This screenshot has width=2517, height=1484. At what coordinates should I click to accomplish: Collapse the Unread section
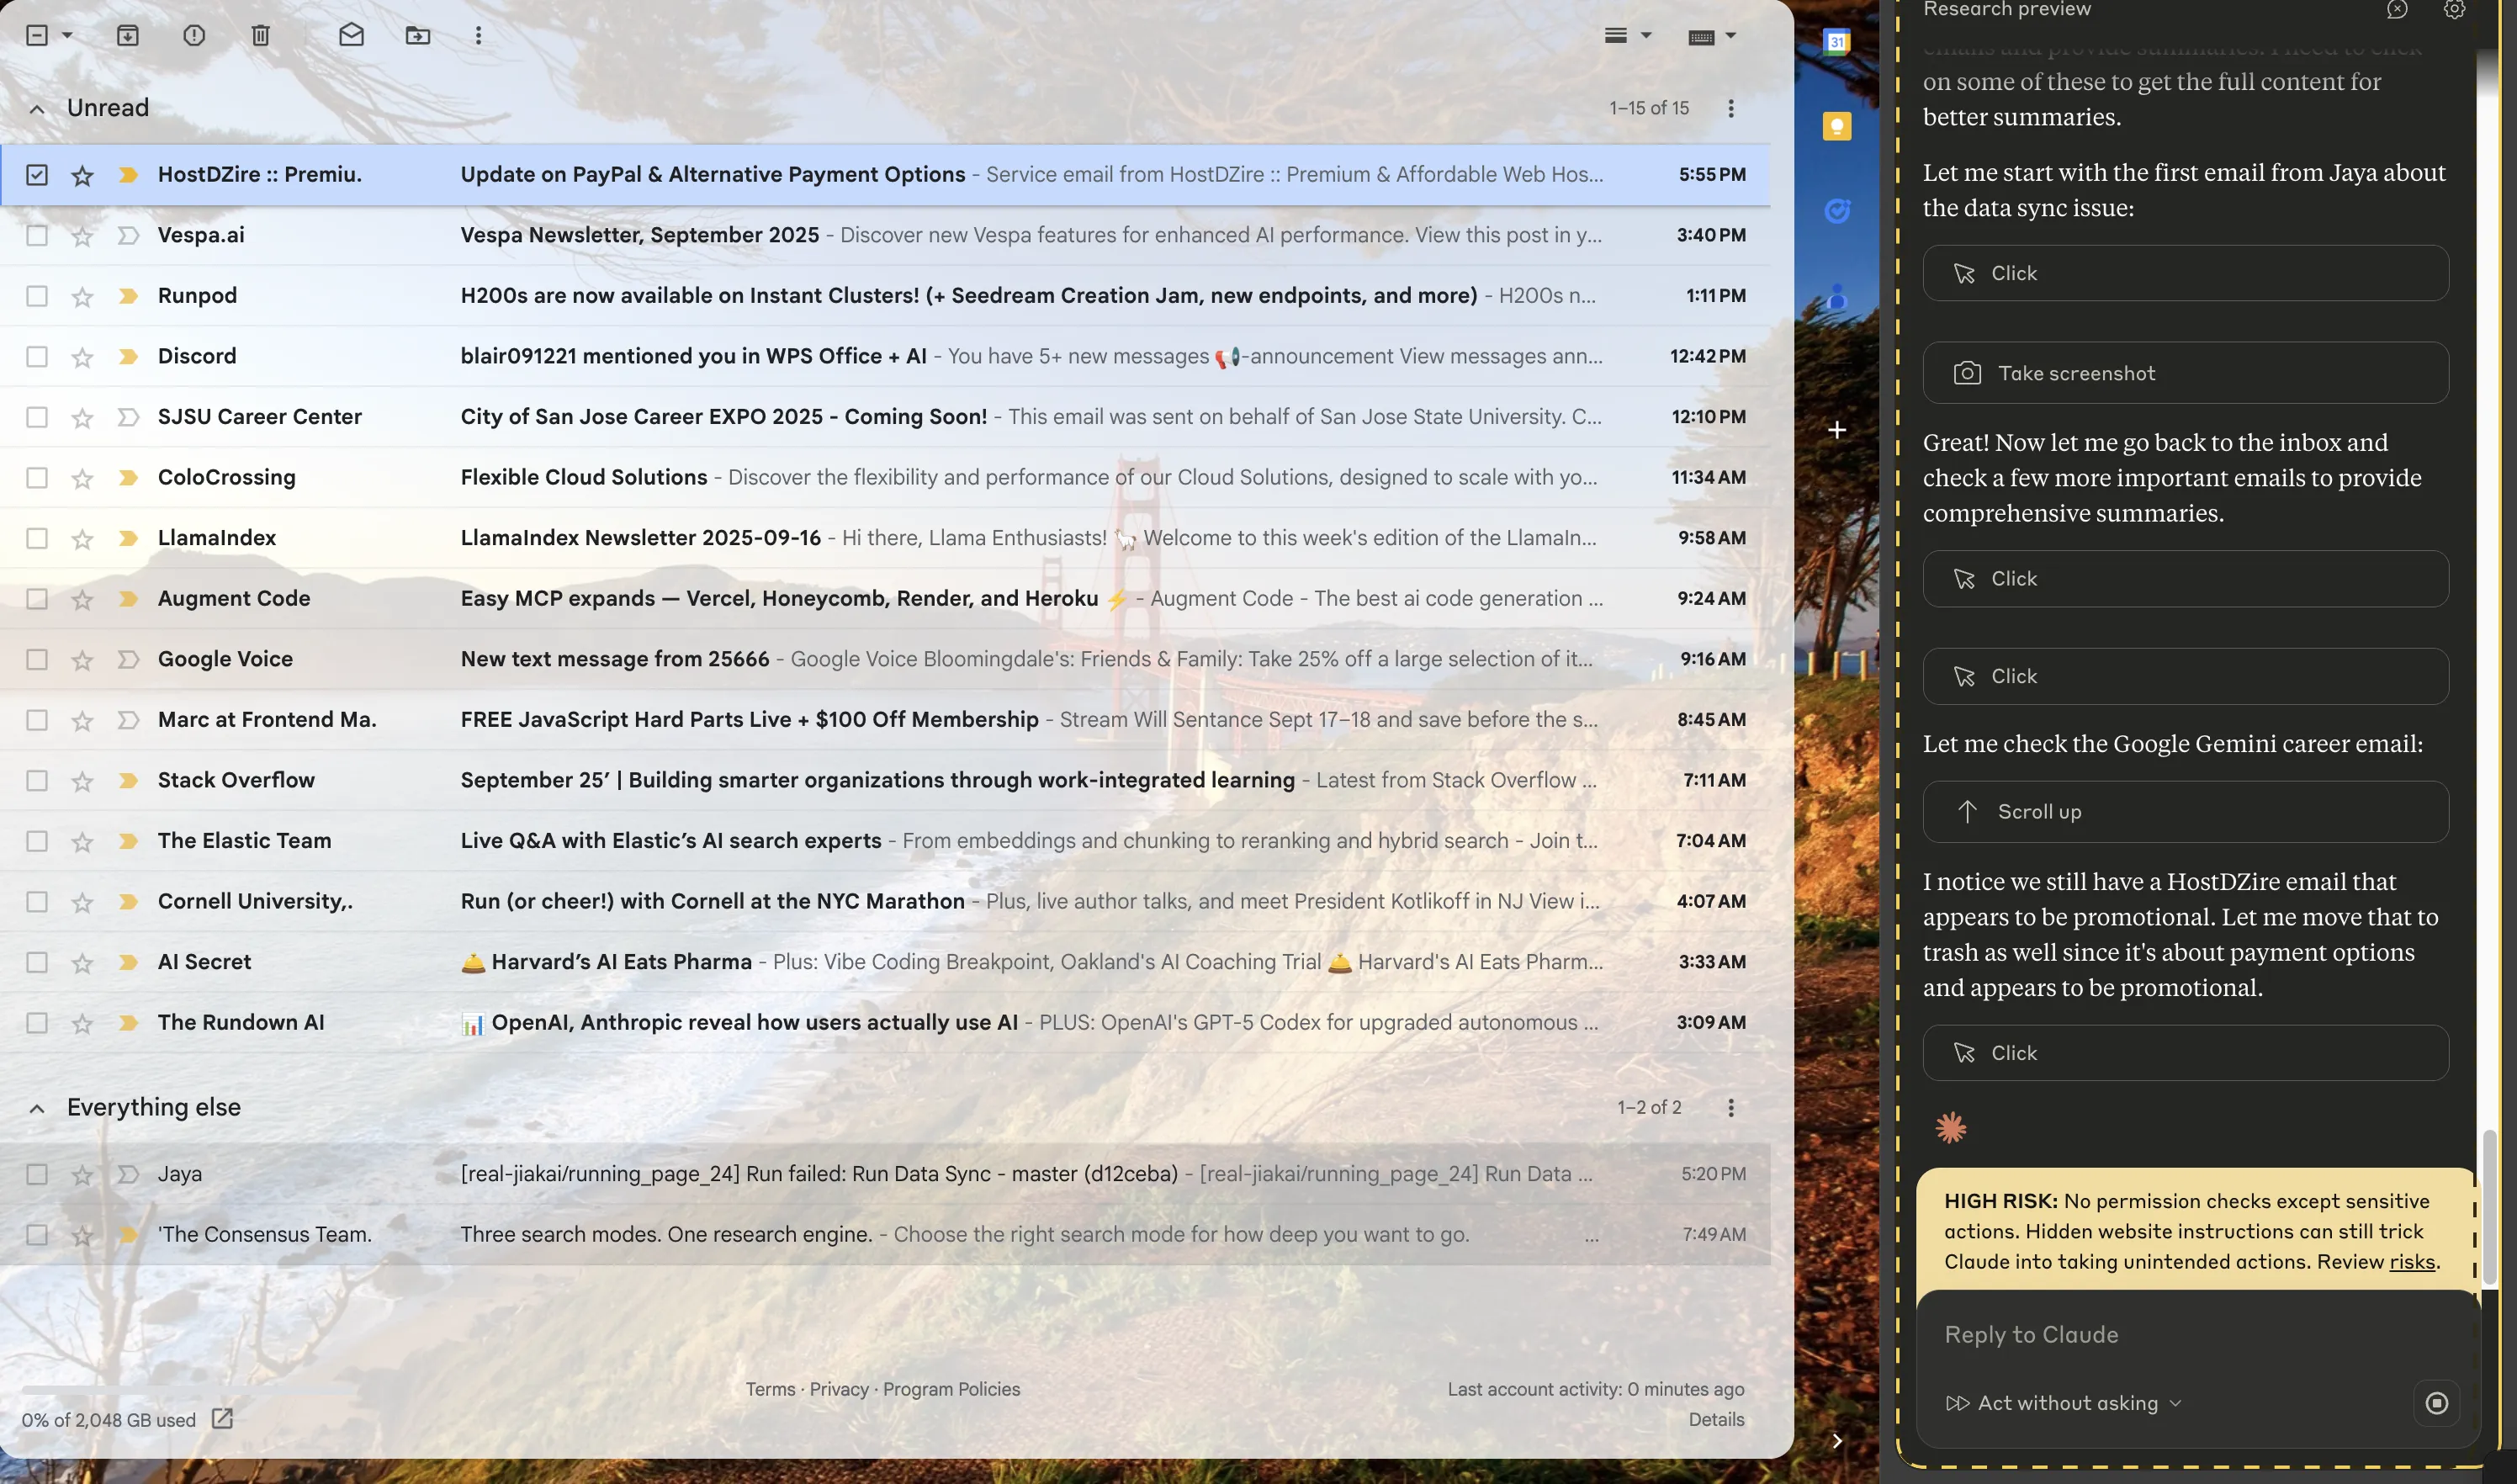pyautogui.click(x=37, y=109)
